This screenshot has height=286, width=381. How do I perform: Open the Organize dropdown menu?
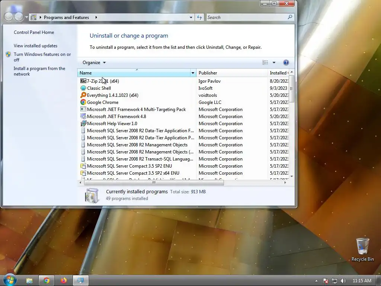pos(94,63)
